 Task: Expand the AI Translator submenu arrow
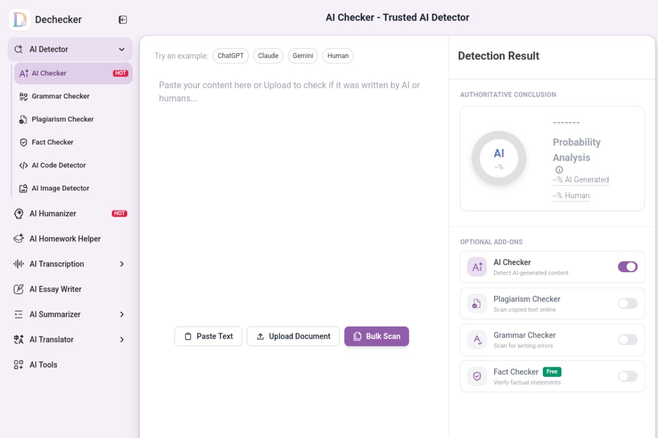122,339
